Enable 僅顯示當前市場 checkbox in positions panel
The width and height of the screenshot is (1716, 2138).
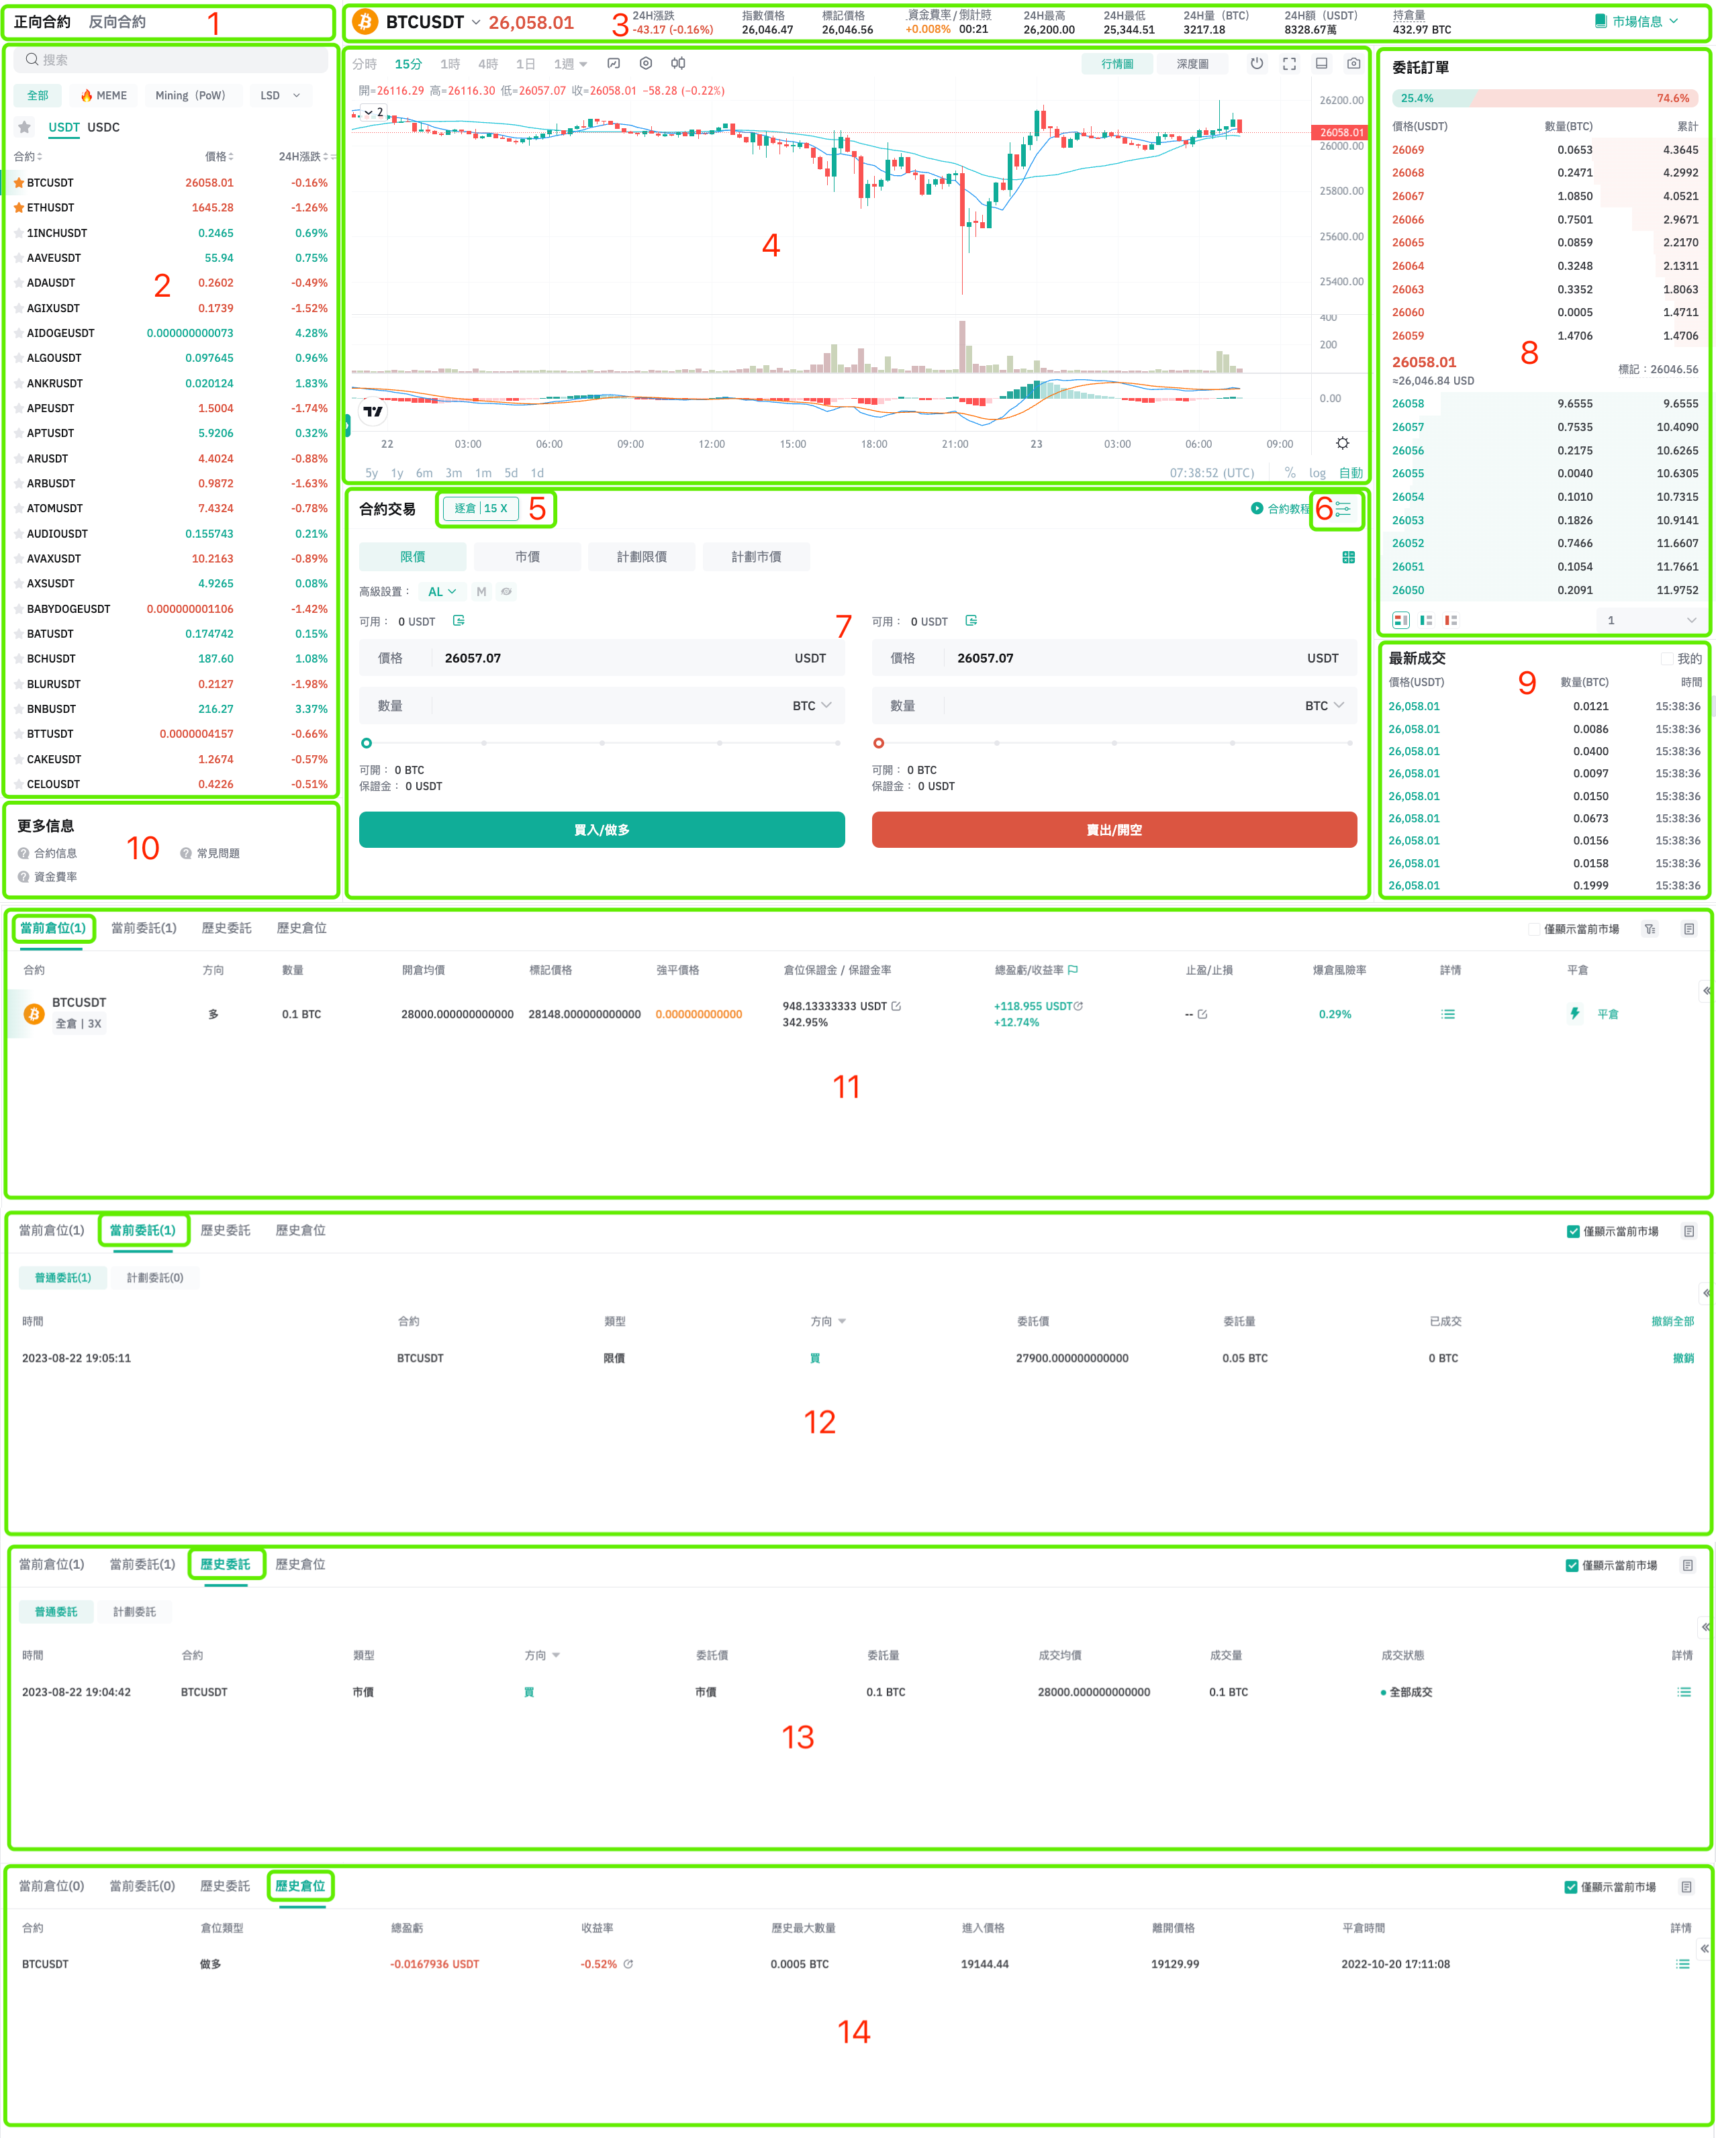[x=1535, y=929]
